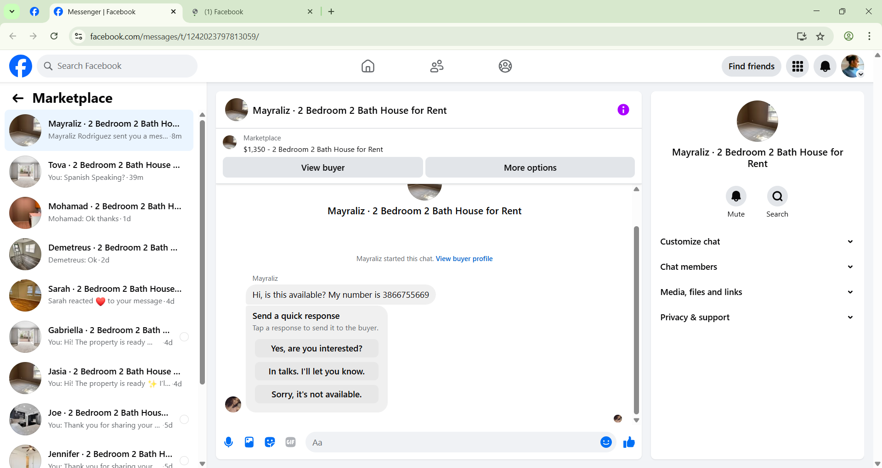Click the listing thumbnail in the right panel
The width and height of the screenshot is (882, 468).
(757, 121)
